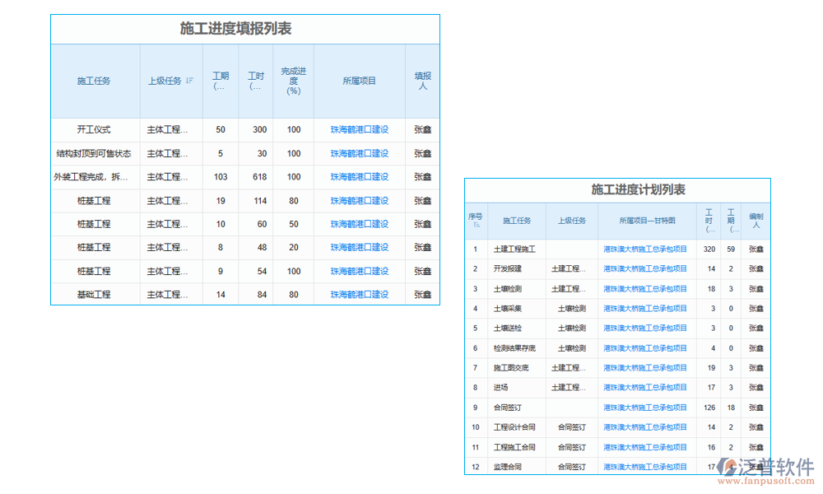Click the 开发报建 task cell
This screenshot has height=494, width=823.
coord(514,267)
